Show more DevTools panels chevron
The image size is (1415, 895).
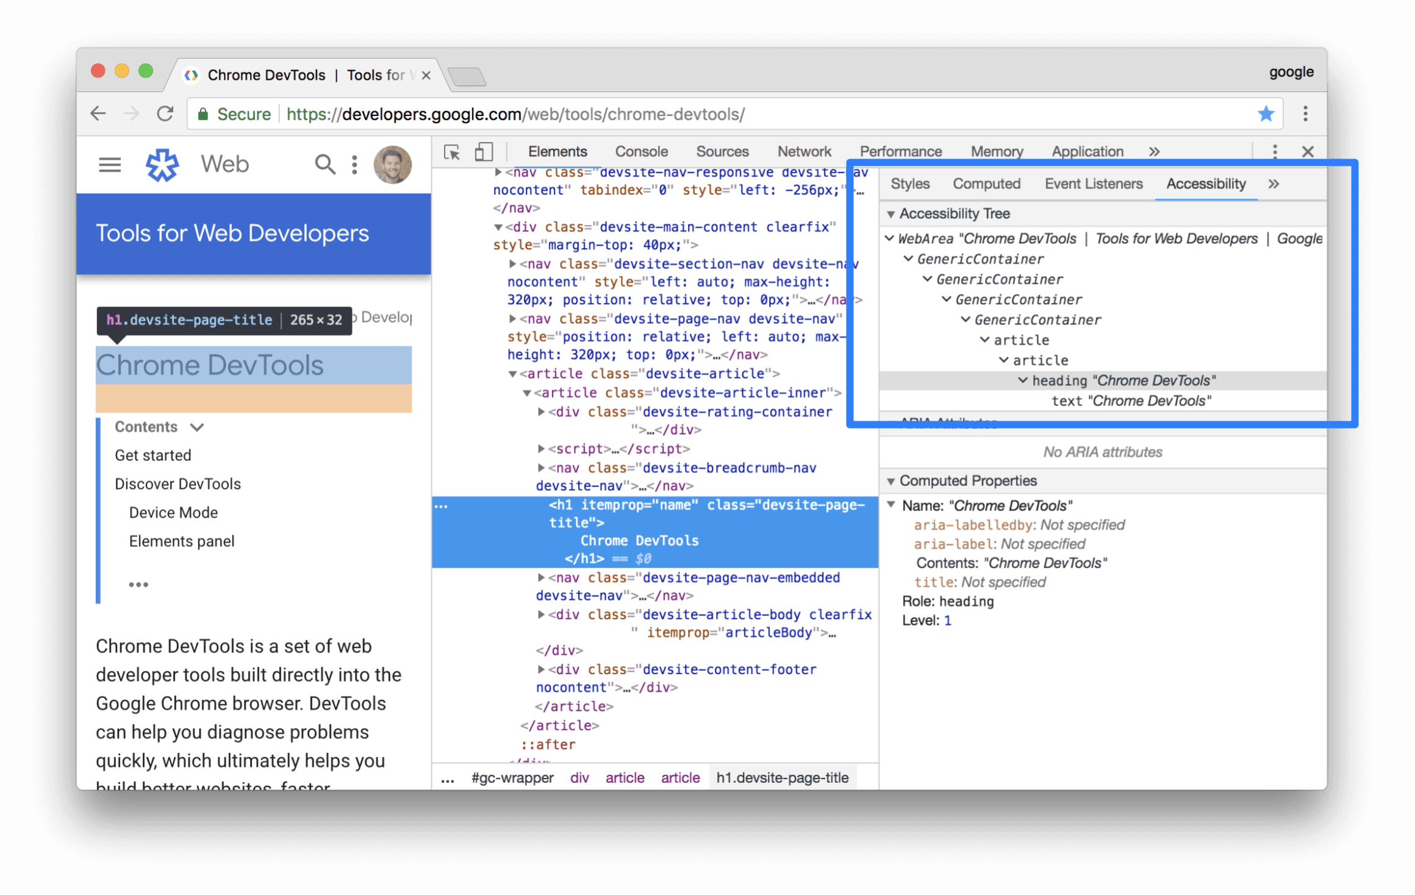pos(1154,152)
